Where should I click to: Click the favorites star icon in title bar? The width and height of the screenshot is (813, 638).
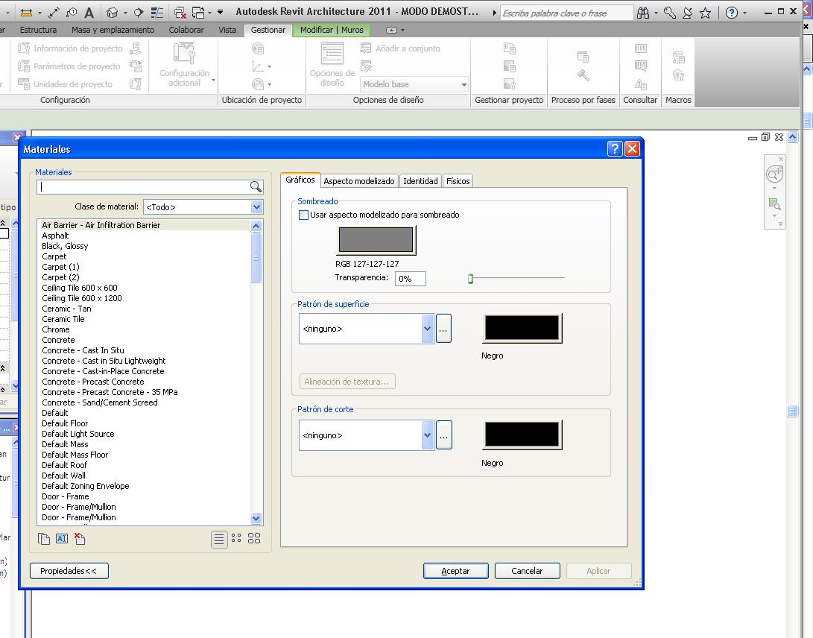click(705, 13)
